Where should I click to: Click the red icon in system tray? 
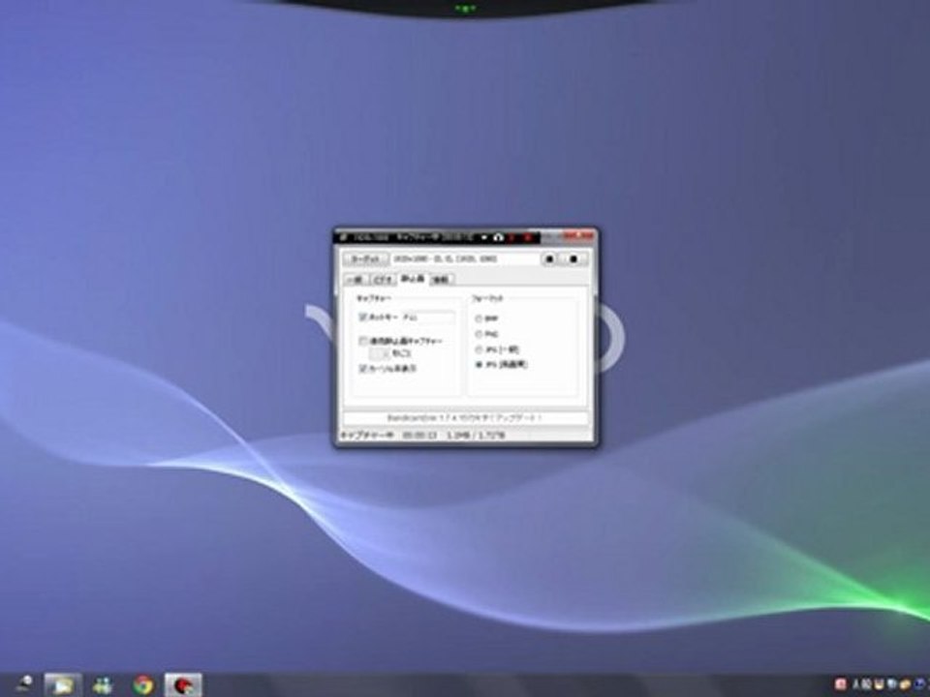point(840,684)
